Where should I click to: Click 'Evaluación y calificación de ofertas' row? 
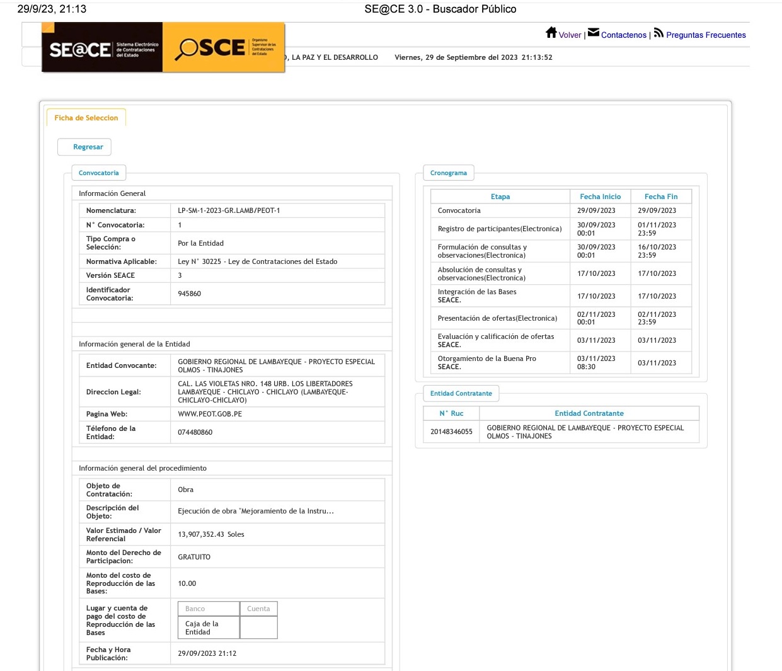(x=561, y=340)
